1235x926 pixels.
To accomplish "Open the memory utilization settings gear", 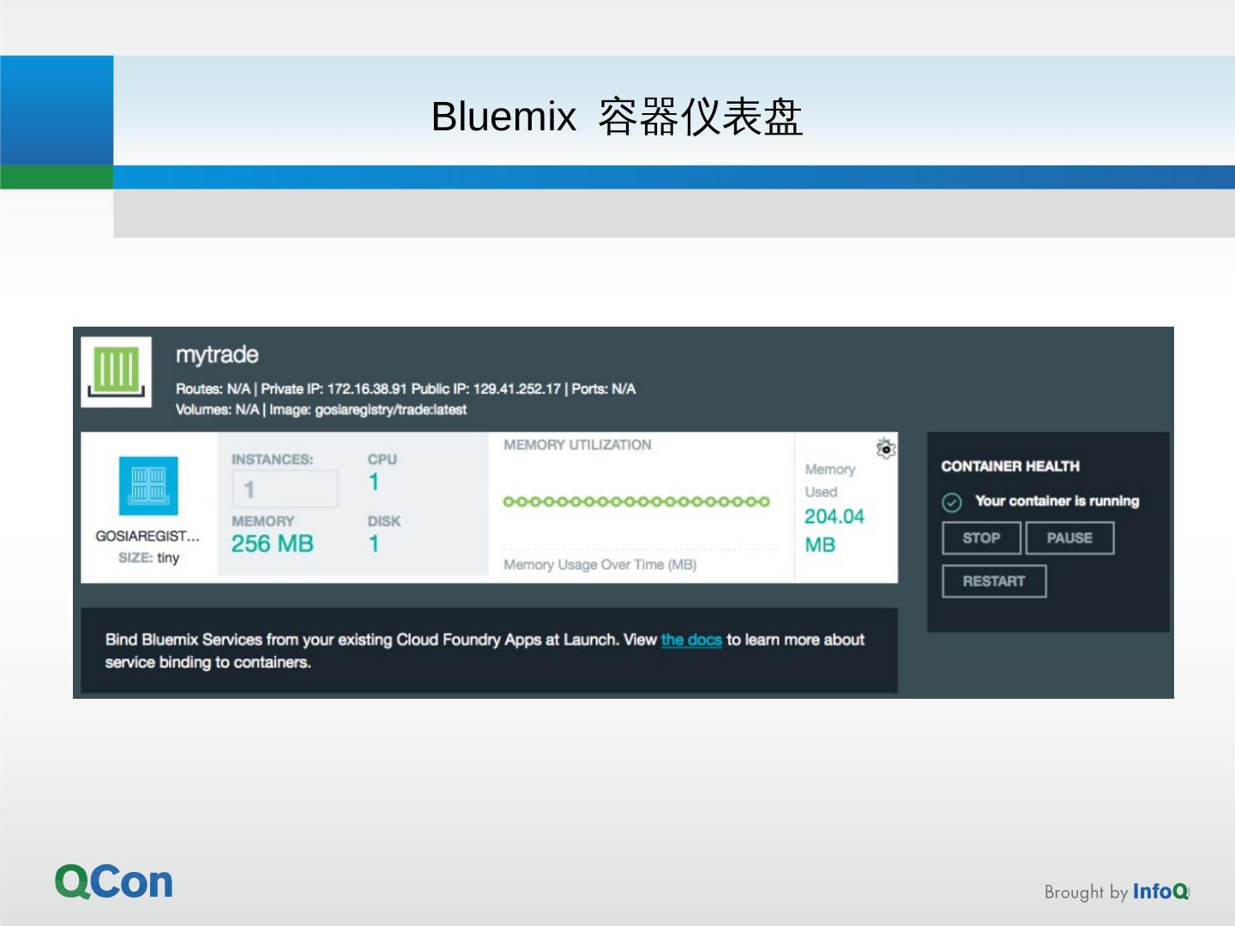I will (x=886, y=448).
